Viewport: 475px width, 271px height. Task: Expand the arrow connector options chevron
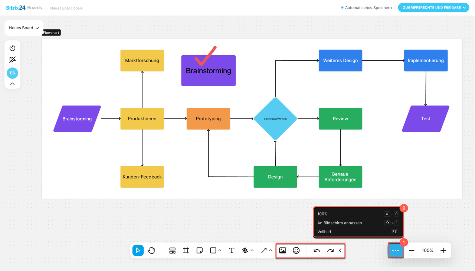(271, 251)
